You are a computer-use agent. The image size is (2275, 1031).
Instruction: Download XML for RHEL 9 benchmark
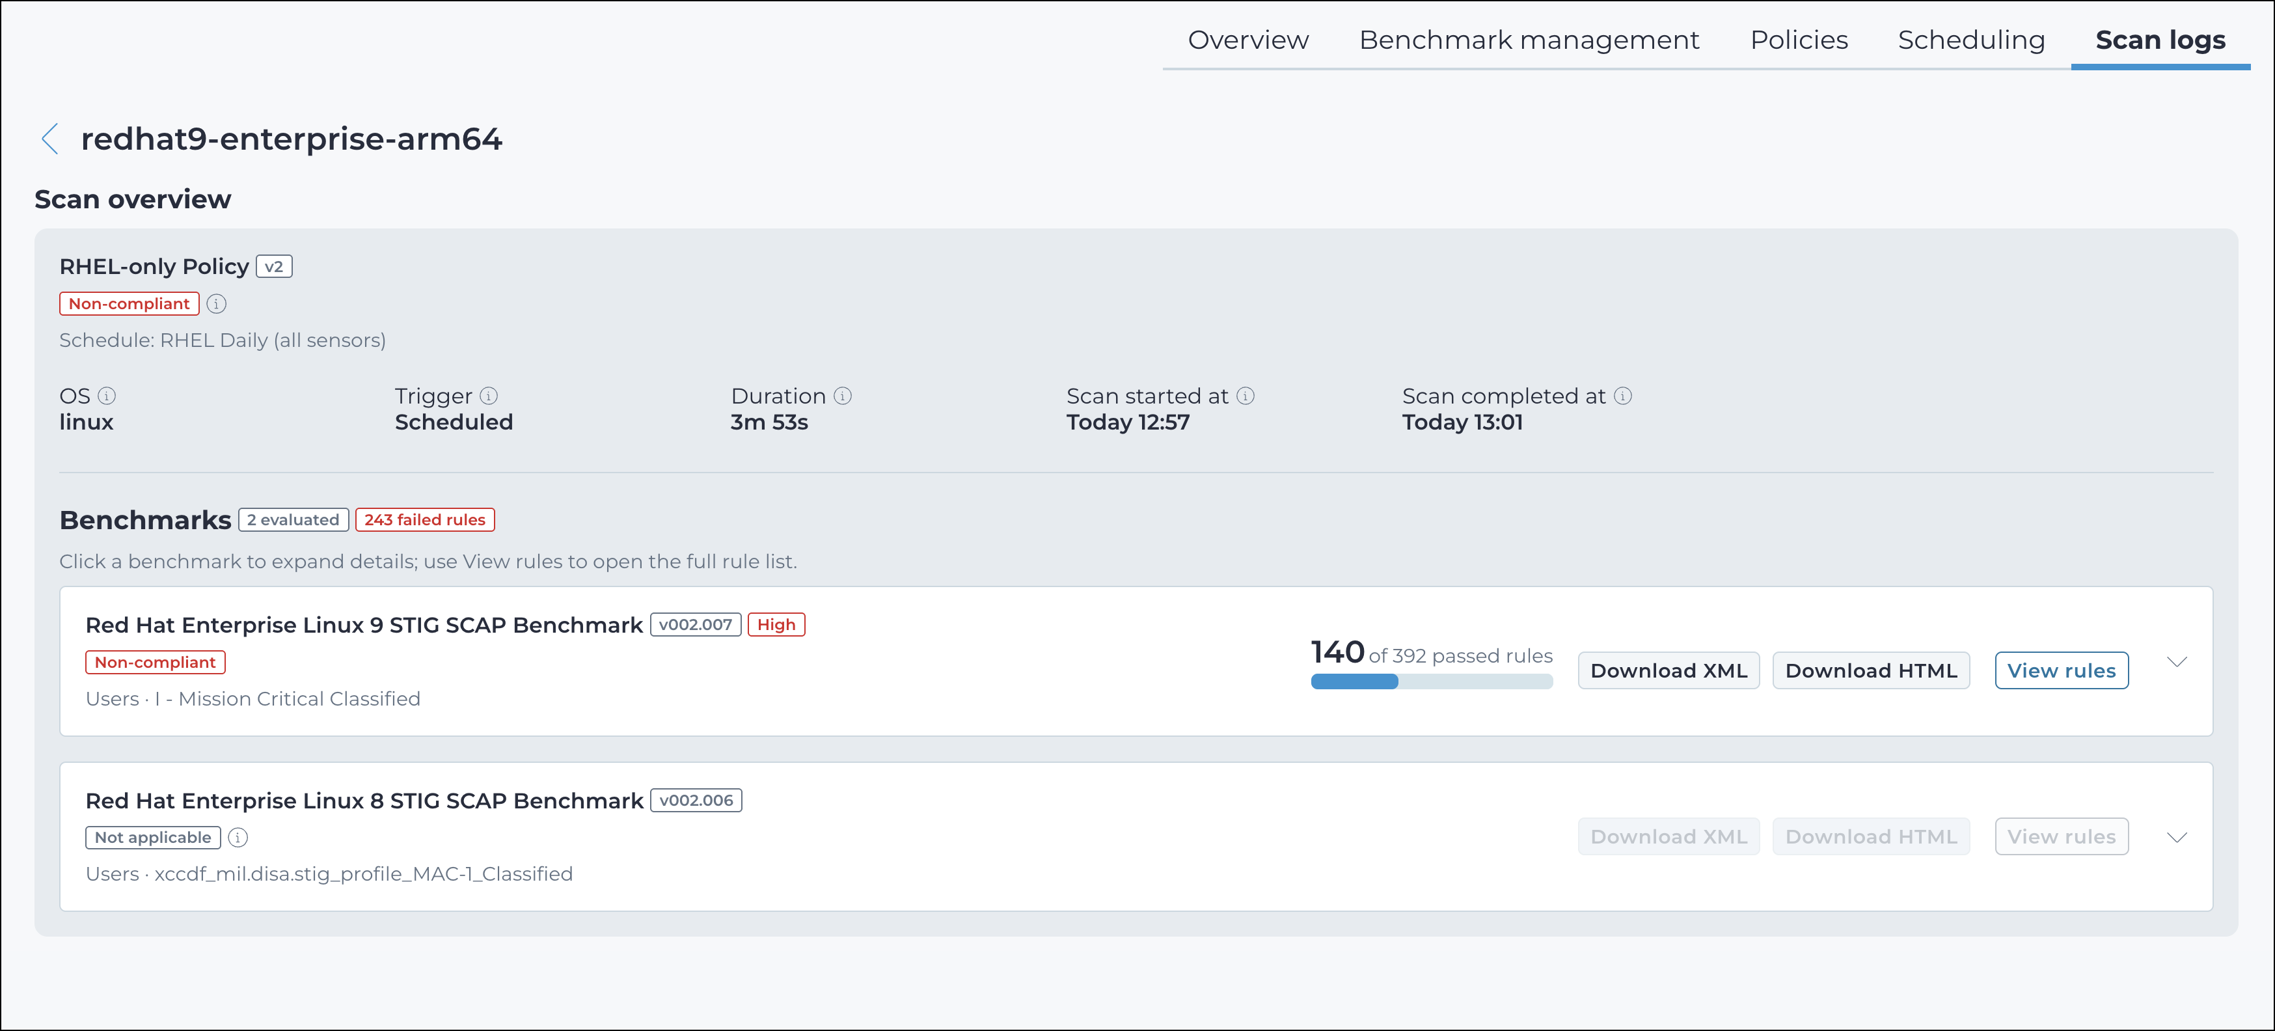point(1669,670)
